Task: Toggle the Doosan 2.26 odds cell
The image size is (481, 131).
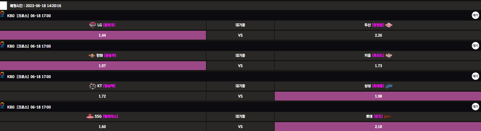Action: click(378, 35)
